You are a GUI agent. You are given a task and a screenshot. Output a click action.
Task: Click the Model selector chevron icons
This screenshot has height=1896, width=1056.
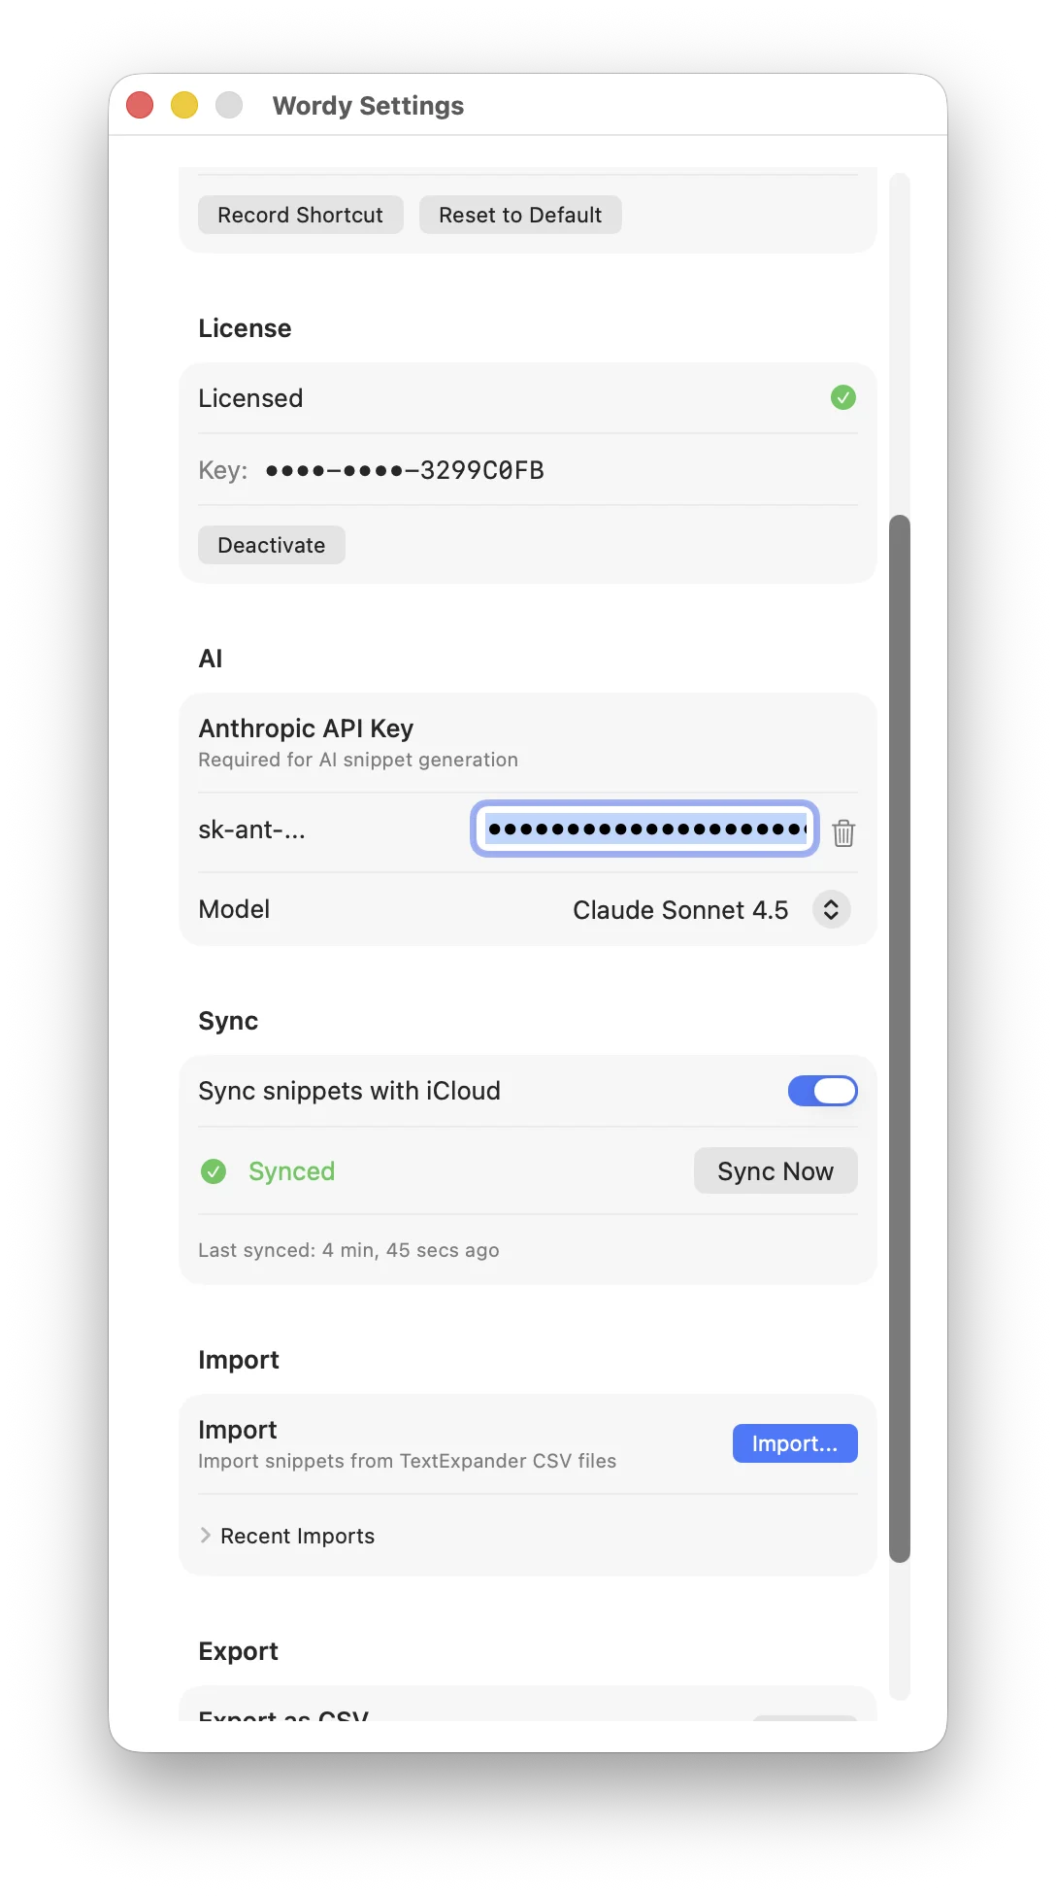(x=830, y=909)
